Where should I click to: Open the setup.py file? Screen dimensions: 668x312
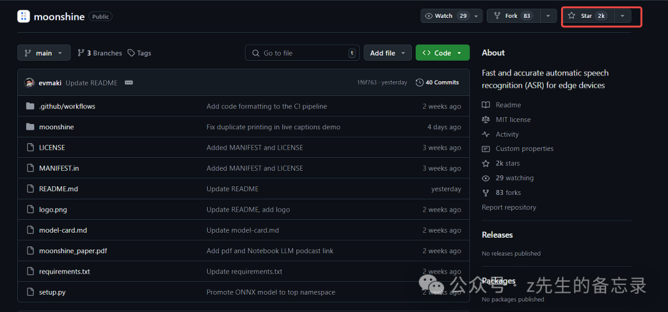tap(52, 292)
